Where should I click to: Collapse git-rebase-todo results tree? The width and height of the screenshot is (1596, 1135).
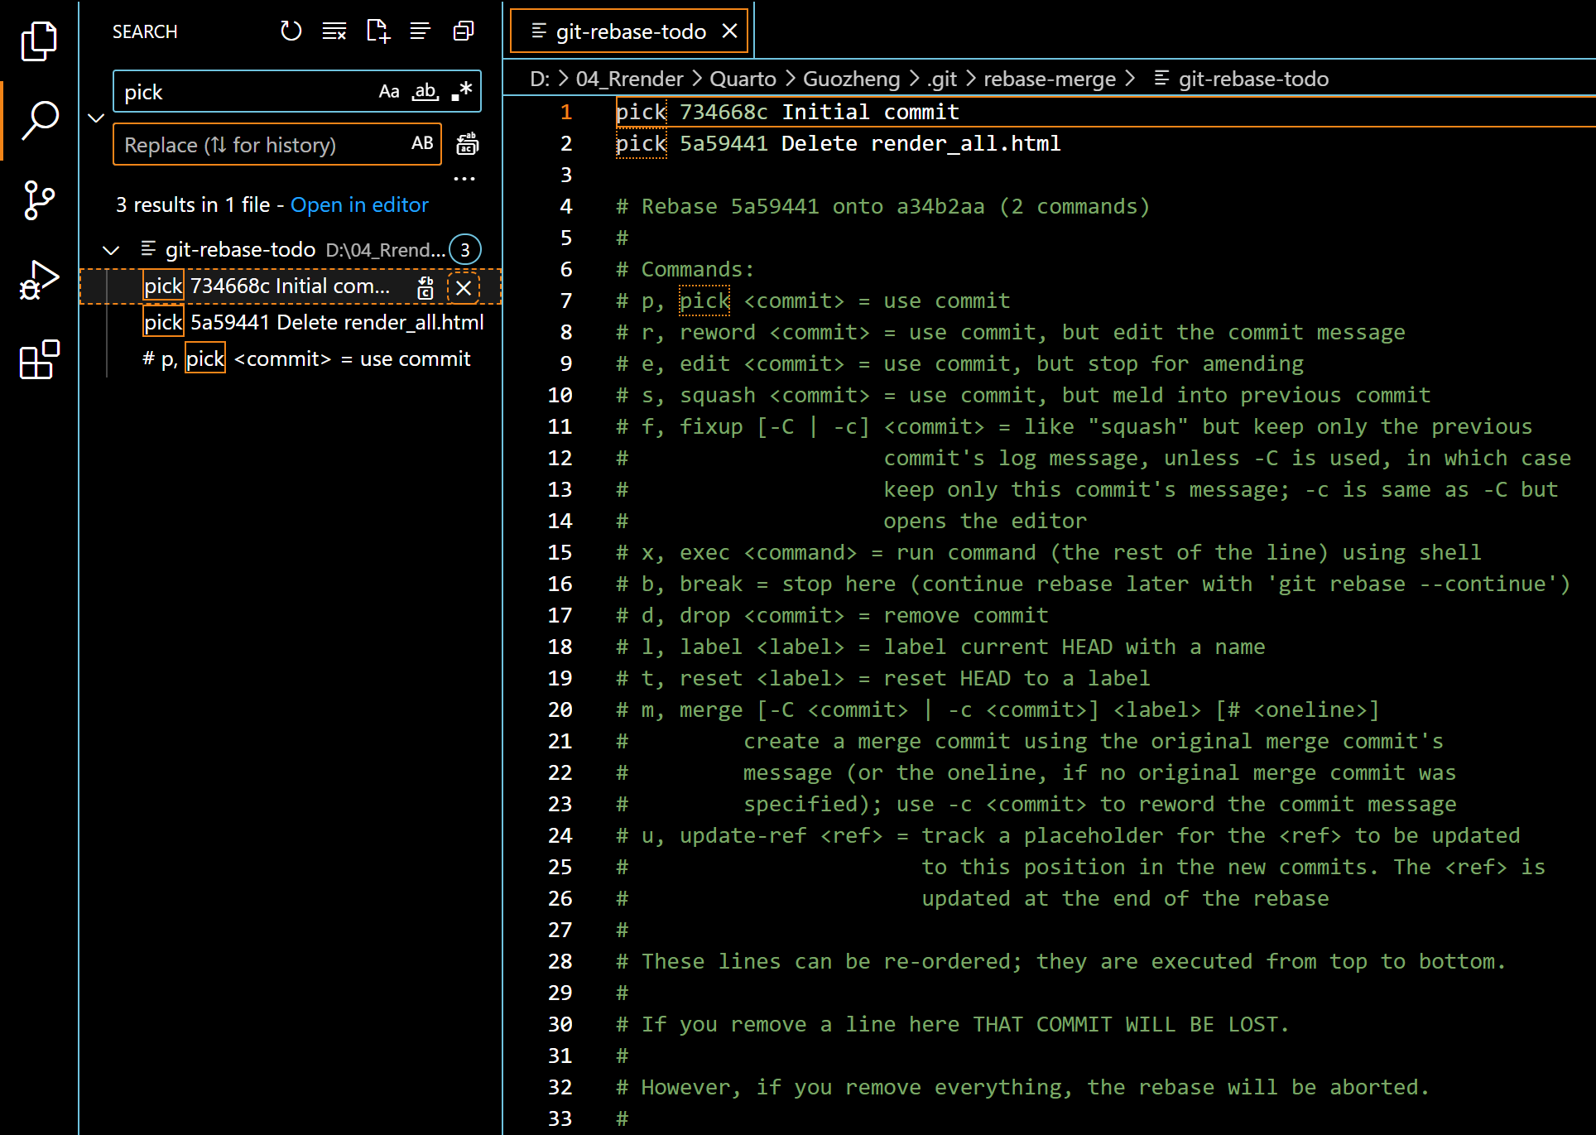(x=111, y=250)
